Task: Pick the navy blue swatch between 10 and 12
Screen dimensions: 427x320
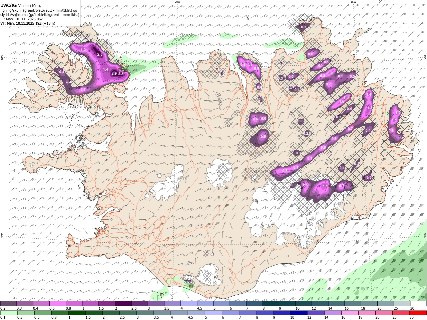Action: point(298,313)
